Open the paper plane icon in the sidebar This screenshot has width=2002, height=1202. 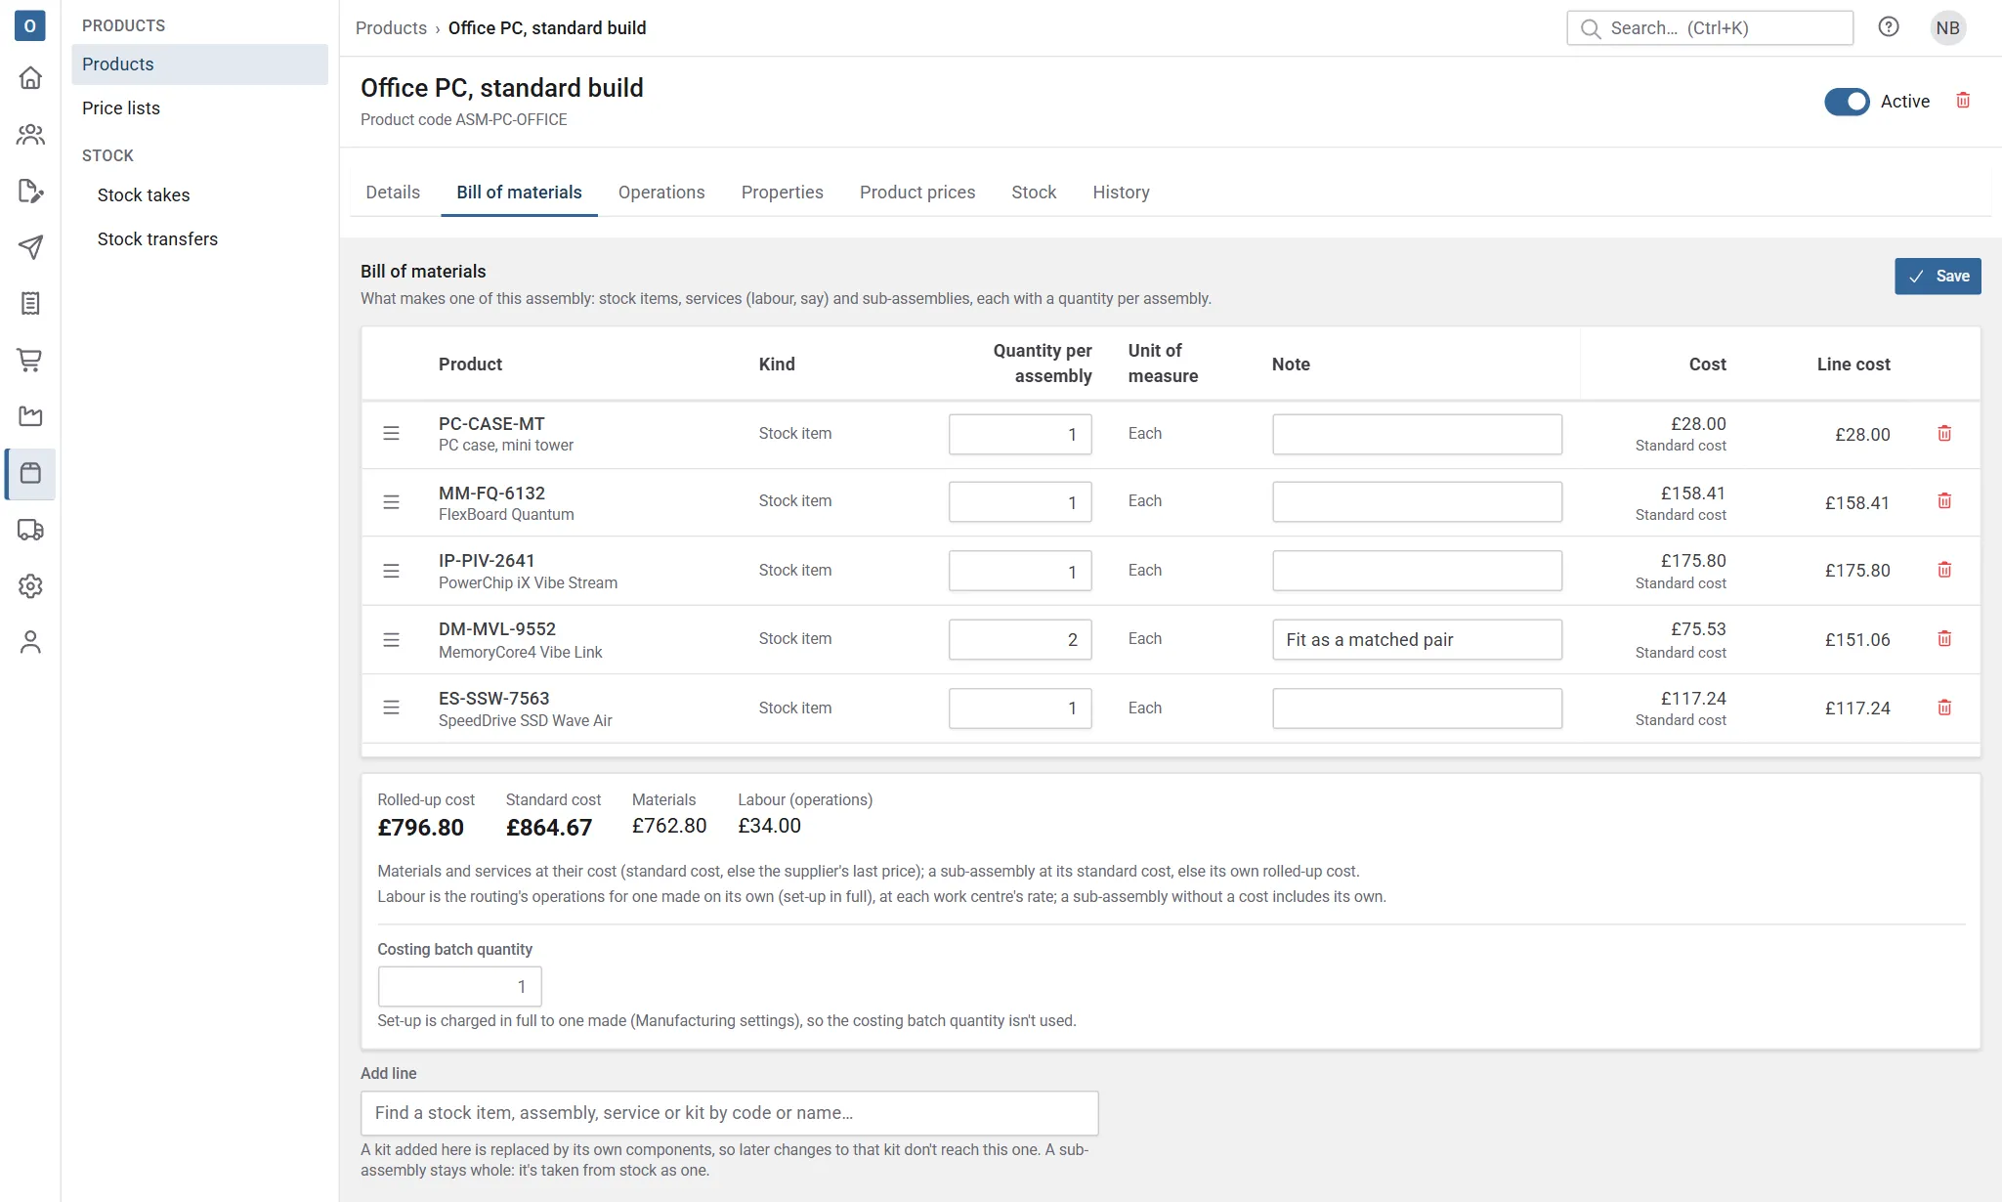[x=30, y=247]
